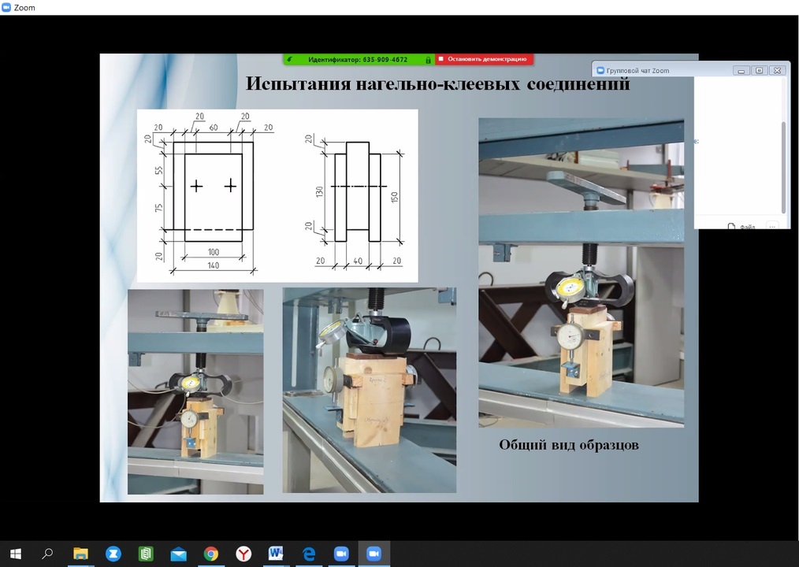Click the caption Общий вид образцов
The width and height of the screenshot is (799, 567).
[569, 445]
